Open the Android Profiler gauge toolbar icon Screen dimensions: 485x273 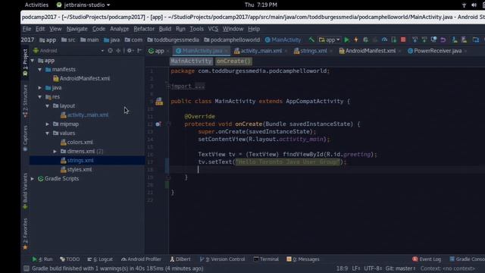click(x=384, y=39)
